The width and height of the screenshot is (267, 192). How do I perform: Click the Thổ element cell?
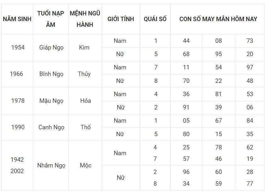click(x=85, y=127)
